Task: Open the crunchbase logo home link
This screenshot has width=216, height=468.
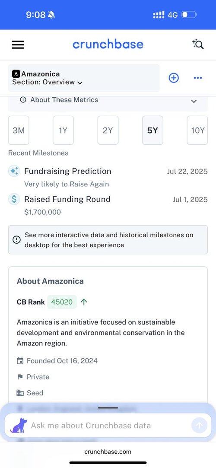Action: (108, 45)
